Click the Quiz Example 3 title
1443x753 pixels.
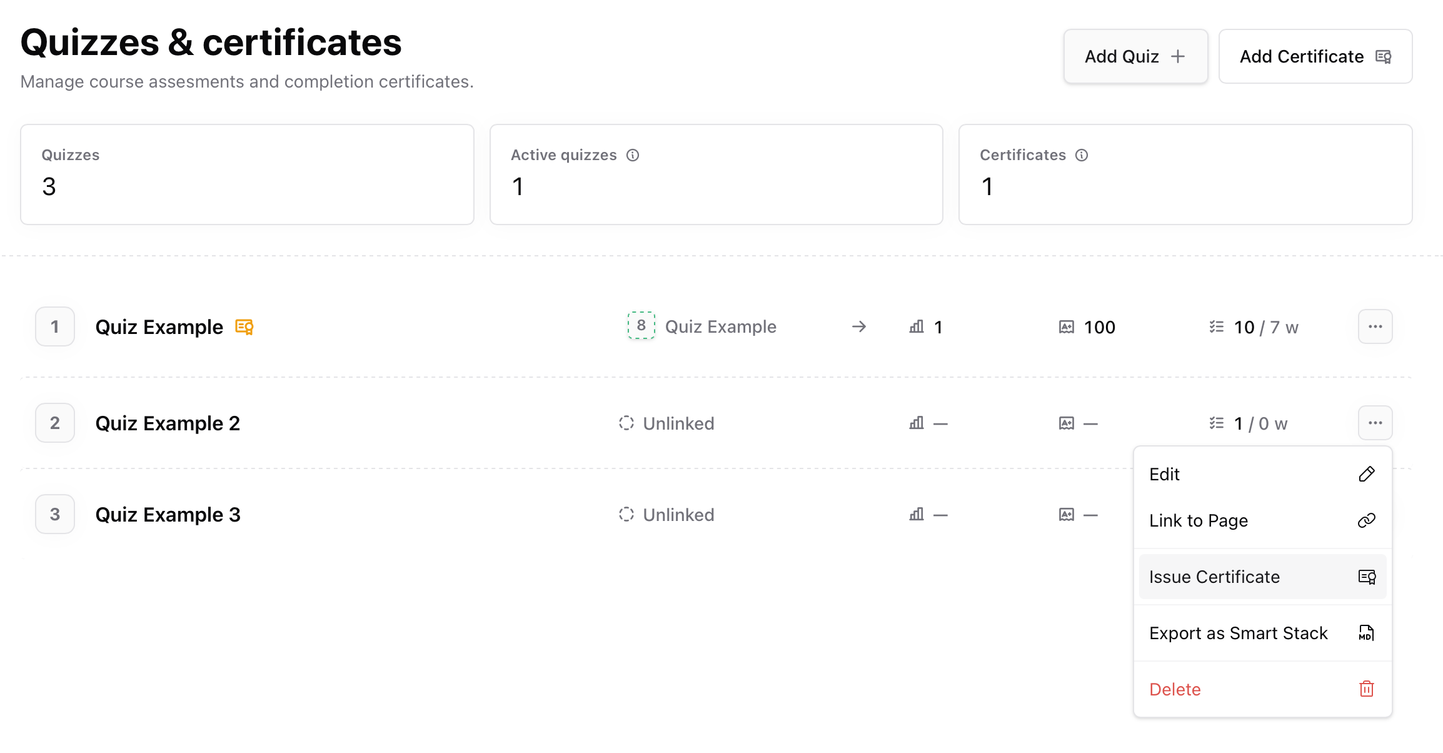[168, 515]
